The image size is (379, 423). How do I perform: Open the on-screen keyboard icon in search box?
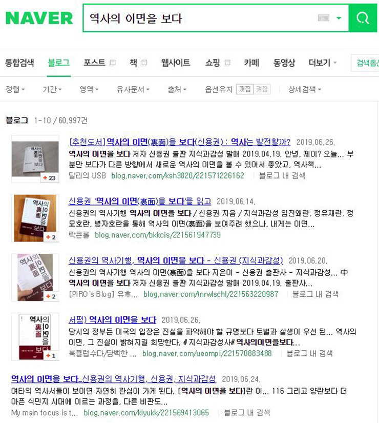[x=324, y=18]
